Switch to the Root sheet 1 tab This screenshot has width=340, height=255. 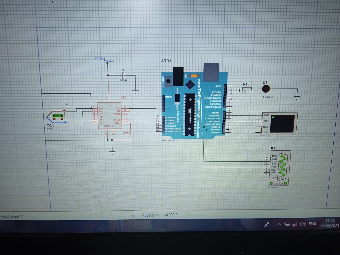tap(11, 216)
